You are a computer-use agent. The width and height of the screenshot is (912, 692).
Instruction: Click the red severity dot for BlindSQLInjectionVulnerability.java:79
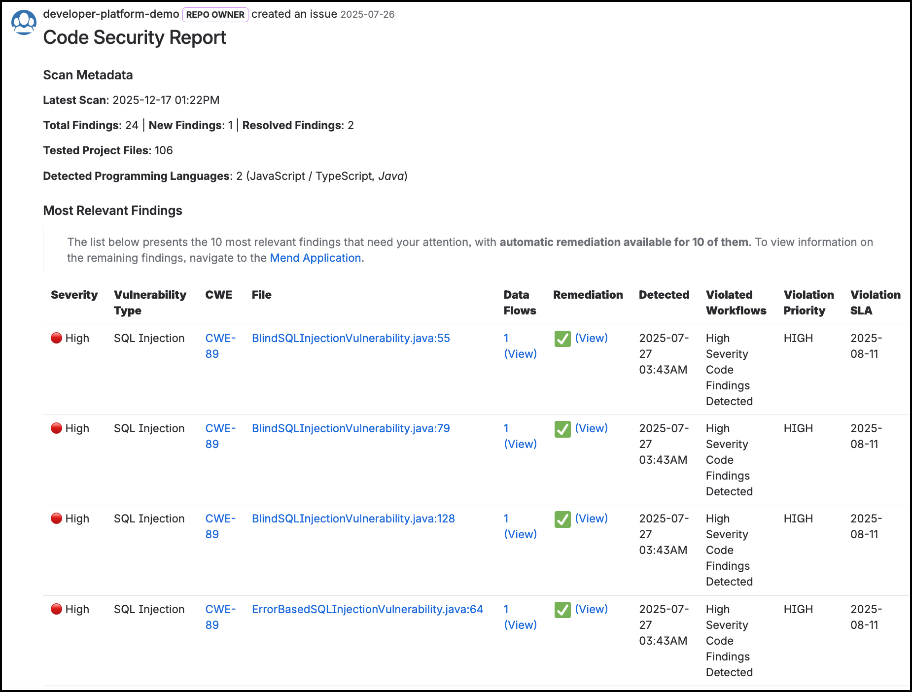(x=57, y=428)
